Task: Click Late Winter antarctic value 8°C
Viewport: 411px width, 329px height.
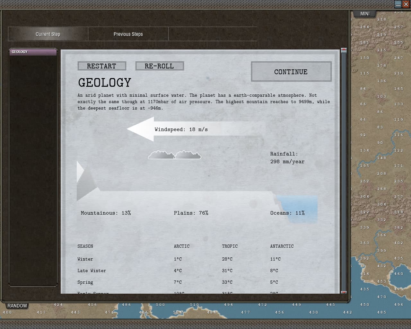Action: [274, 271]
